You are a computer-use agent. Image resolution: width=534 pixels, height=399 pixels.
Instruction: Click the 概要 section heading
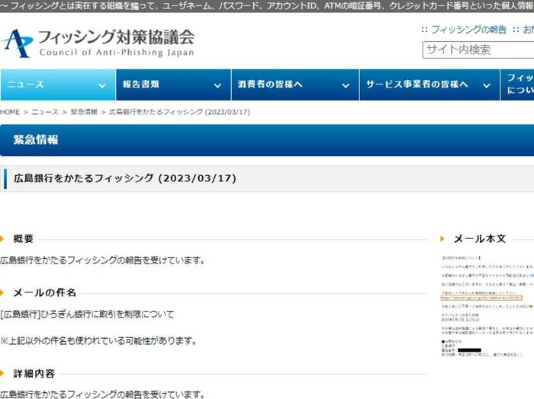click(23, 239)
